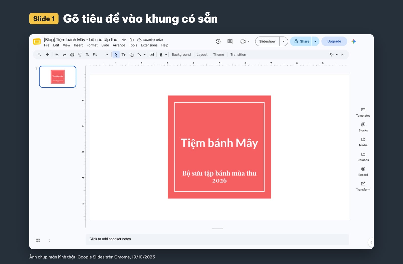Image resolution: width=403 pixels, height=264 pixels.
Task: Open the Share options dropdown arrow
Action: [x=315, y=41]
